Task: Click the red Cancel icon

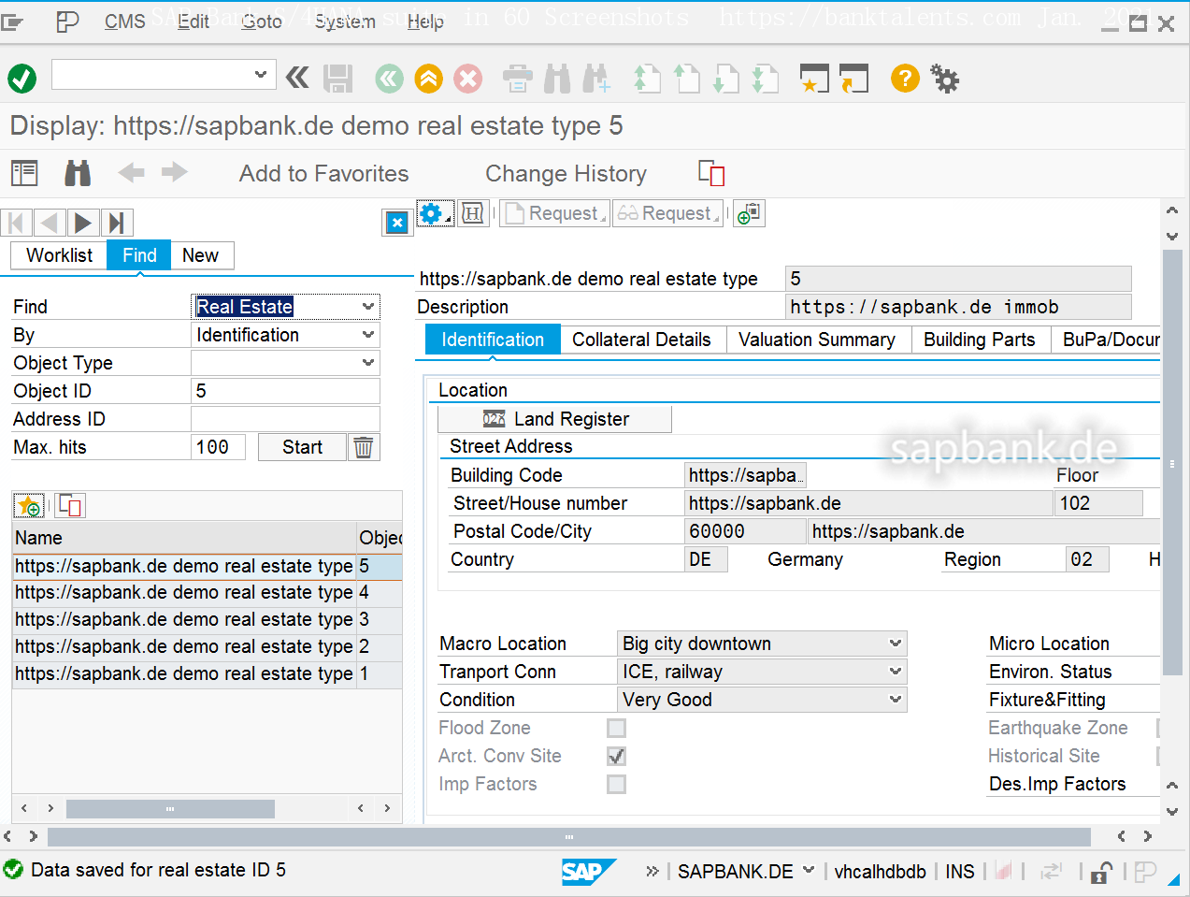Action: point(468,79)
